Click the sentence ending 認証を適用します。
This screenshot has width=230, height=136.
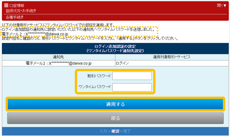pos(58,25)
